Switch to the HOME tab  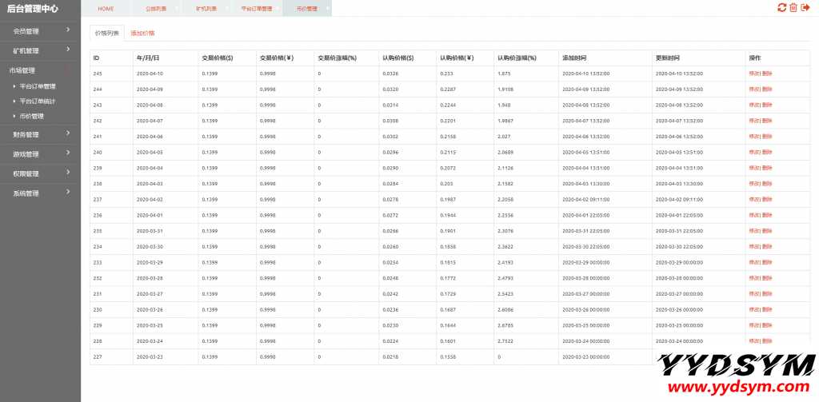pos(106,9)
